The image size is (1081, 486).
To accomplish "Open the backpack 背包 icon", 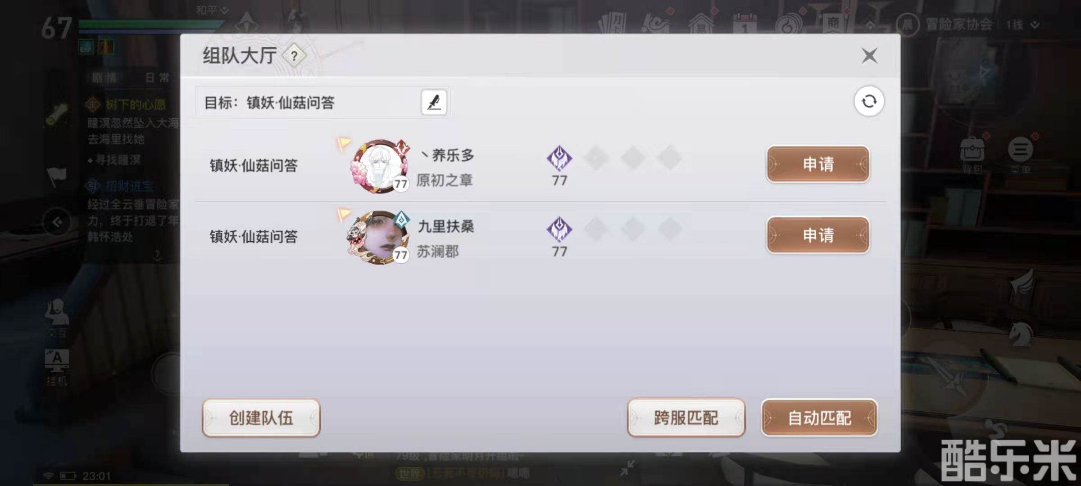I will pyautogui.click(x=972, y=154).
